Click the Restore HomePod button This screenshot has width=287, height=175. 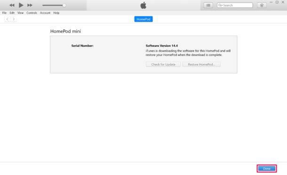click(x=201, y=64)
